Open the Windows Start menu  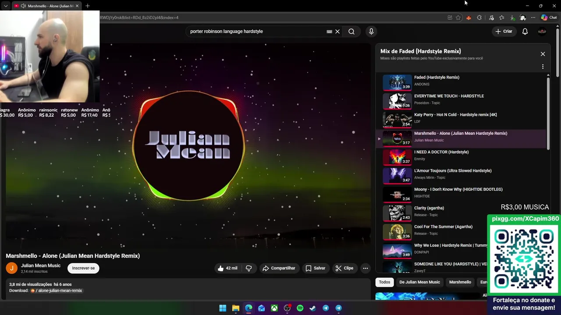click(223, 308)
